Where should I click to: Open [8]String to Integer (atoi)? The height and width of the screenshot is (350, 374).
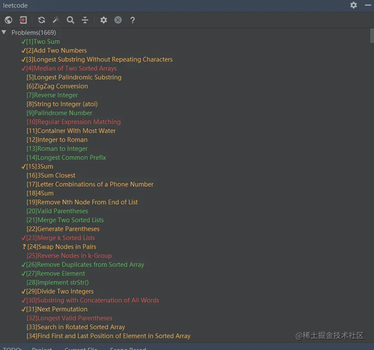[62, 104]
